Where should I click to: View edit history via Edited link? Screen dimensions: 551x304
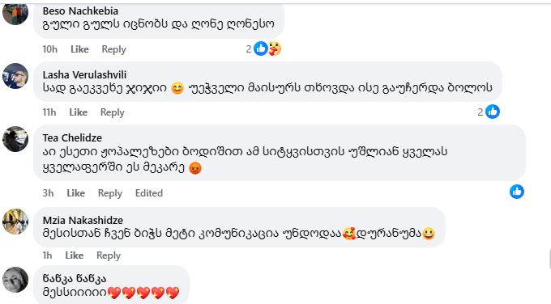[x=149, y=193]
